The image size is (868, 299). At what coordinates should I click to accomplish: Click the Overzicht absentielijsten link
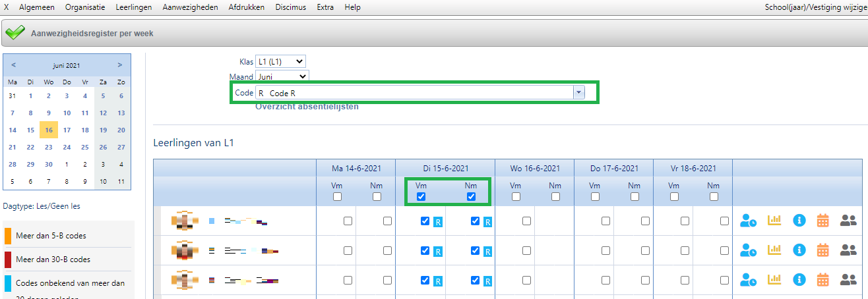(x=307, y=107)
